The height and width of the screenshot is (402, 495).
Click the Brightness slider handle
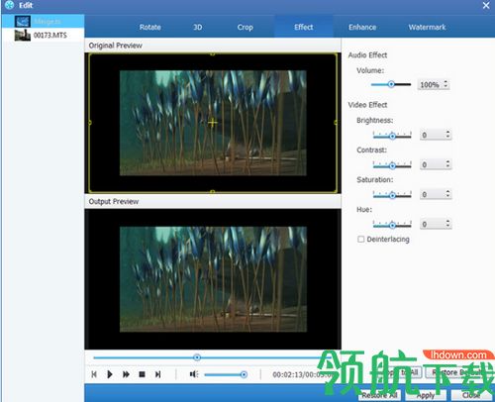(392, 136)
